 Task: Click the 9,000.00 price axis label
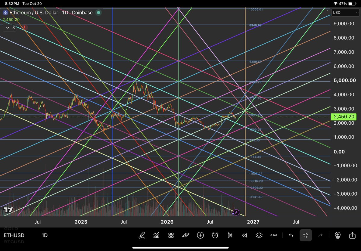point(344,23)
